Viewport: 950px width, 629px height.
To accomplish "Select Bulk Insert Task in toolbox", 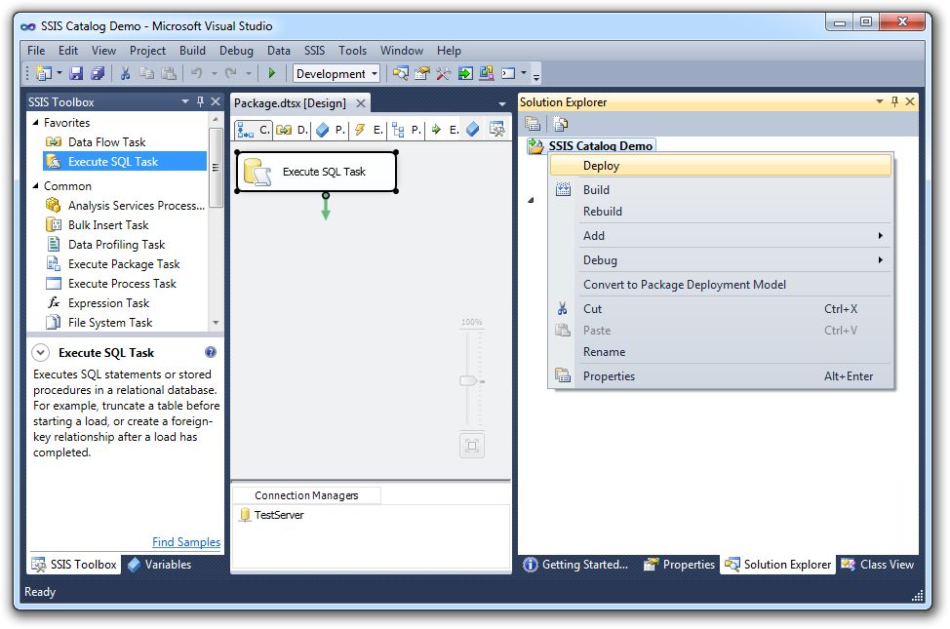I will [x=125, y=225].
